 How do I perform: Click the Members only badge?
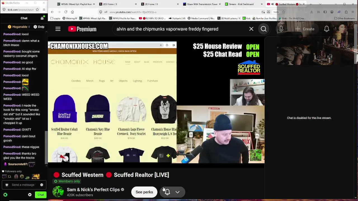(x=67, y=181)
